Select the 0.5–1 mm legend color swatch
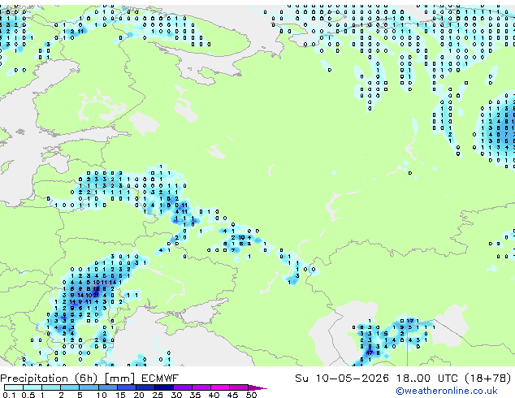The width and height of the screenshot is (515, 398). coord(32,387)
